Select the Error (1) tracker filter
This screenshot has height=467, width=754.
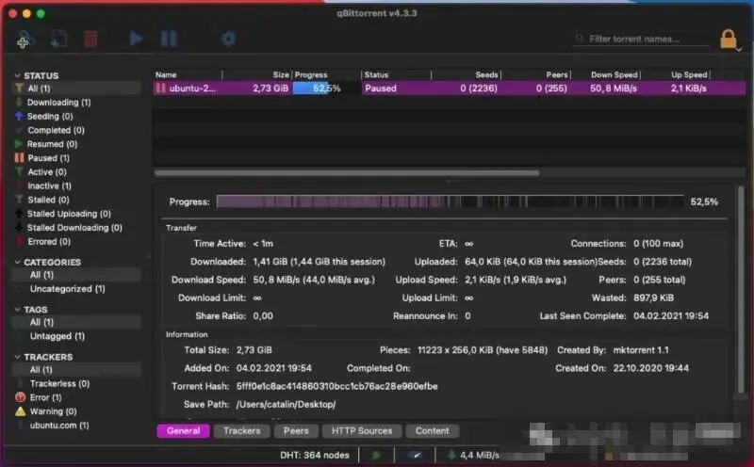point(77,397)
